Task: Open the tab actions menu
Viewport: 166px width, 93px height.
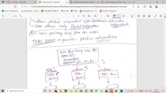Action: 3,2
